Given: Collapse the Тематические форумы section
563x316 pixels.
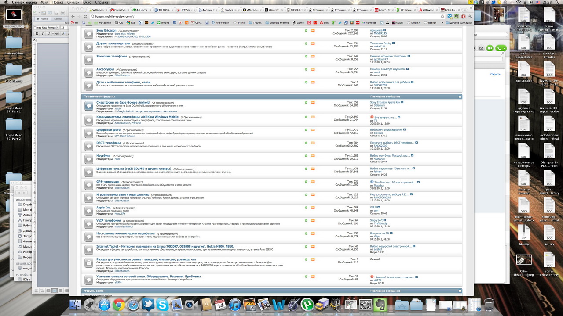Looking at the screenshot, I should click(460, 96).
